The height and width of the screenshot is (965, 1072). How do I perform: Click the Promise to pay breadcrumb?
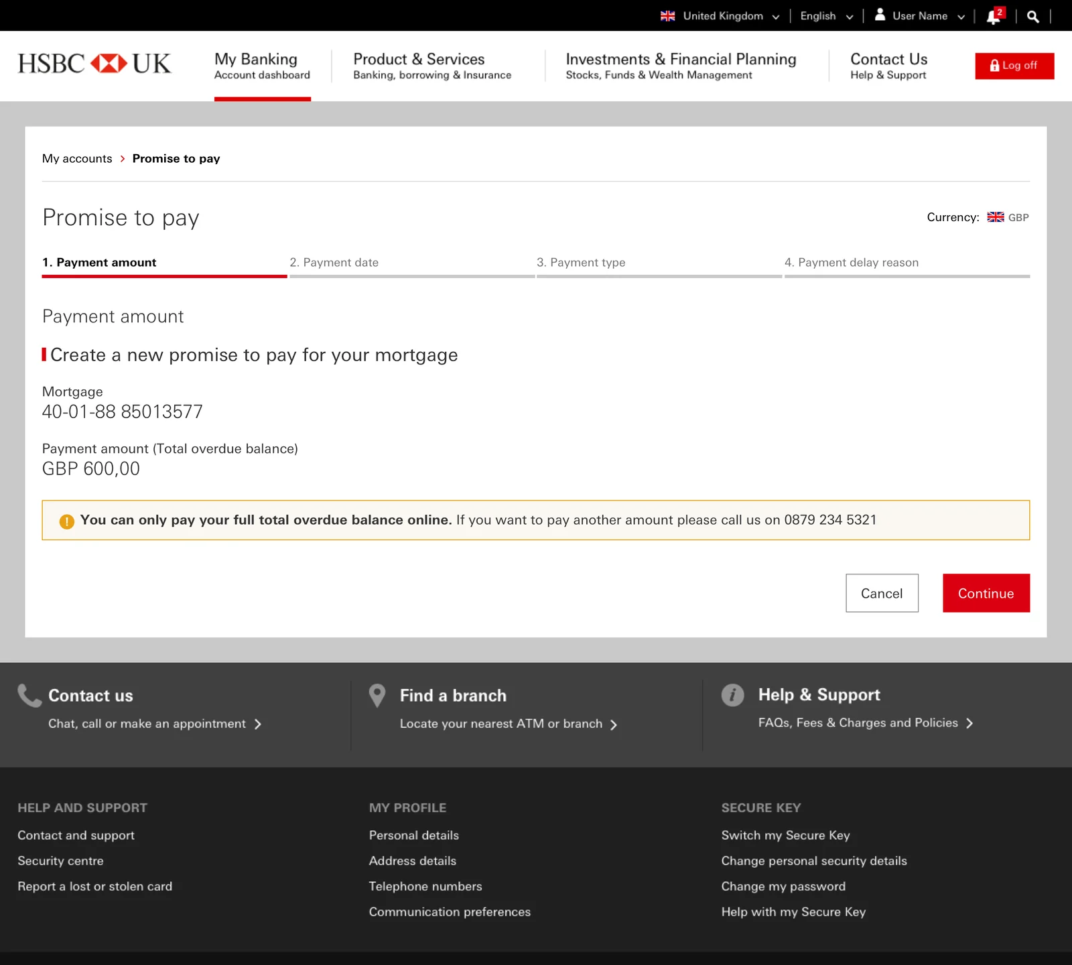(x=176, y=159)
